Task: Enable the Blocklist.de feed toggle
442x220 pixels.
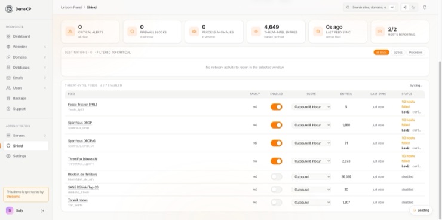Action: click(276, 176)
